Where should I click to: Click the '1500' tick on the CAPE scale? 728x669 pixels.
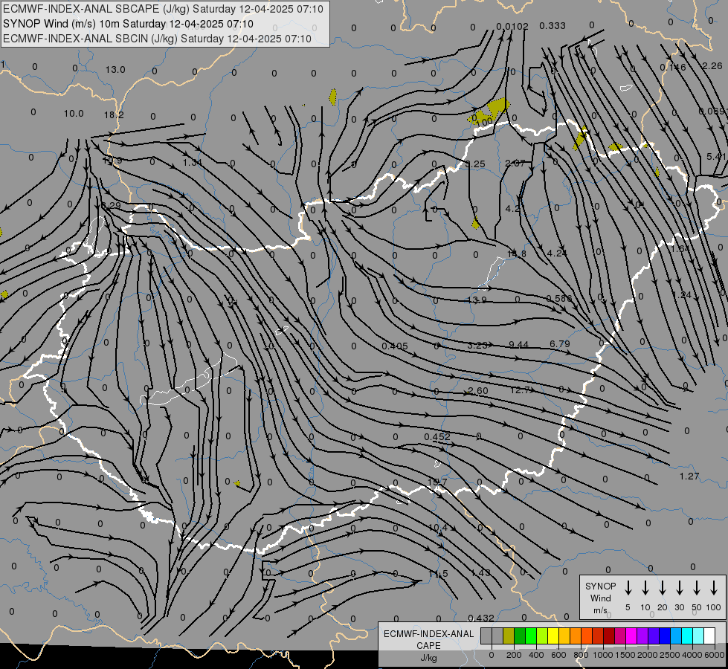click(x=625, y=655)
